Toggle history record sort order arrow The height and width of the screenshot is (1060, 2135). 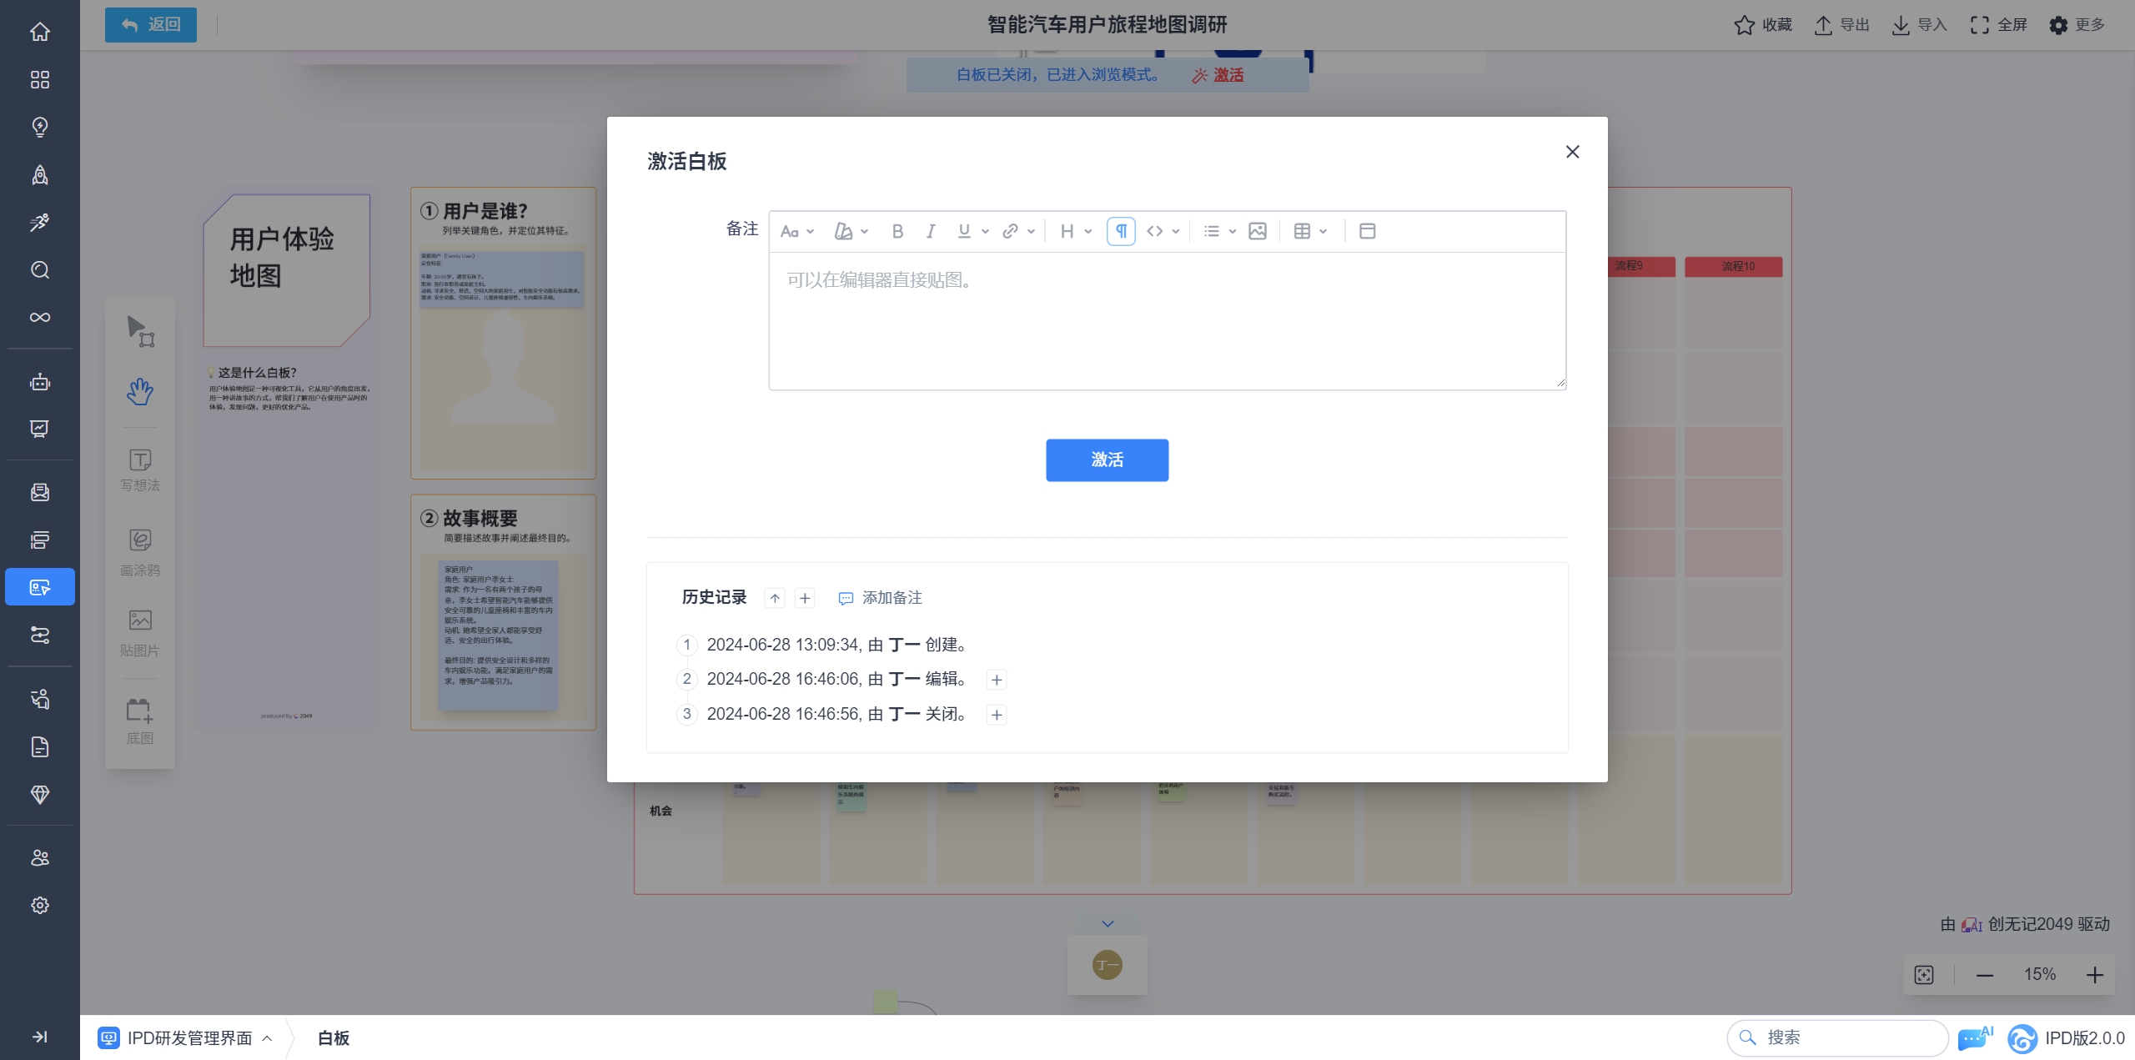click(x=775, y=598)
